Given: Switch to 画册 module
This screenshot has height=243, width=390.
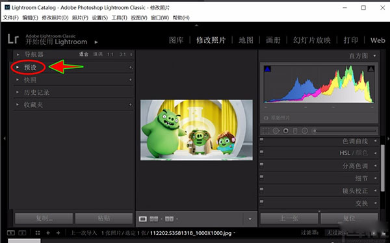Looking at the screenshot, I should (273, 40).
